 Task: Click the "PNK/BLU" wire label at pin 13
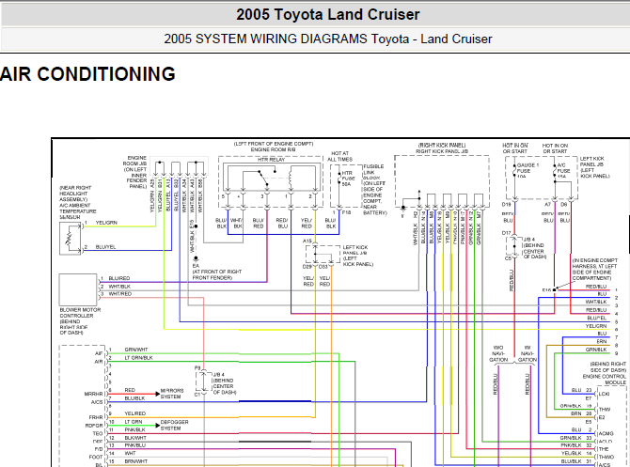[135, 445]
